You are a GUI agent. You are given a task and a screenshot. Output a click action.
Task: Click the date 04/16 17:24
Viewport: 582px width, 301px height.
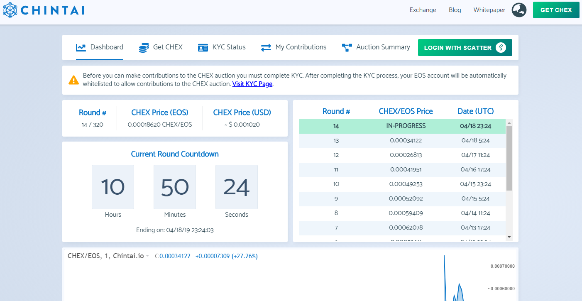click(x=476, y=169)
